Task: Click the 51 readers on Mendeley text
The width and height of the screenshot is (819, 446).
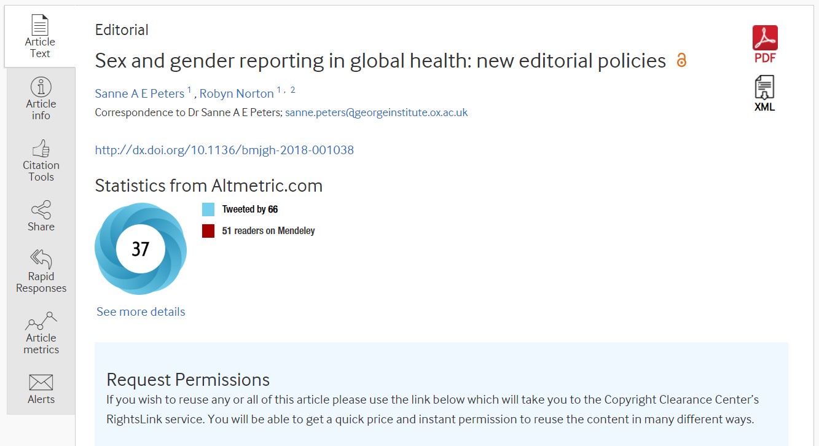Action: click(268, 231)
